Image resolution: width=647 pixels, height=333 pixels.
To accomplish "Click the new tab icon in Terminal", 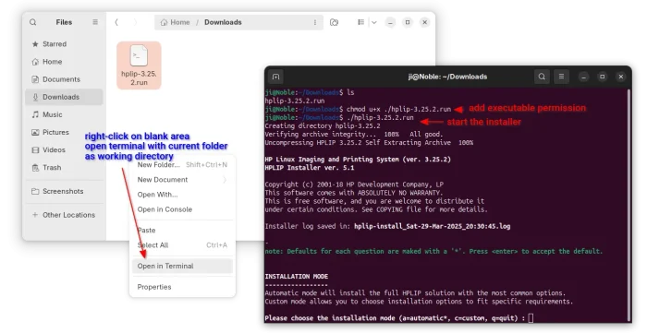I will coord(276,77).
